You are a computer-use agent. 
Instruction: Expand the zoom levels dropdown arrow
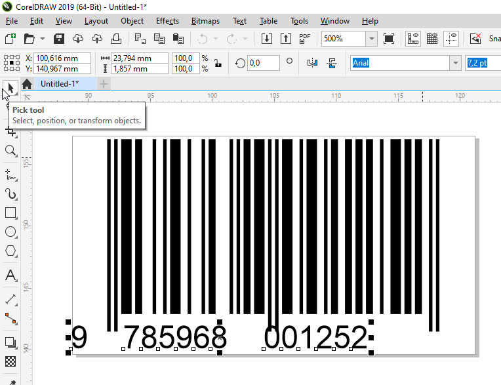tap(372, 39)
